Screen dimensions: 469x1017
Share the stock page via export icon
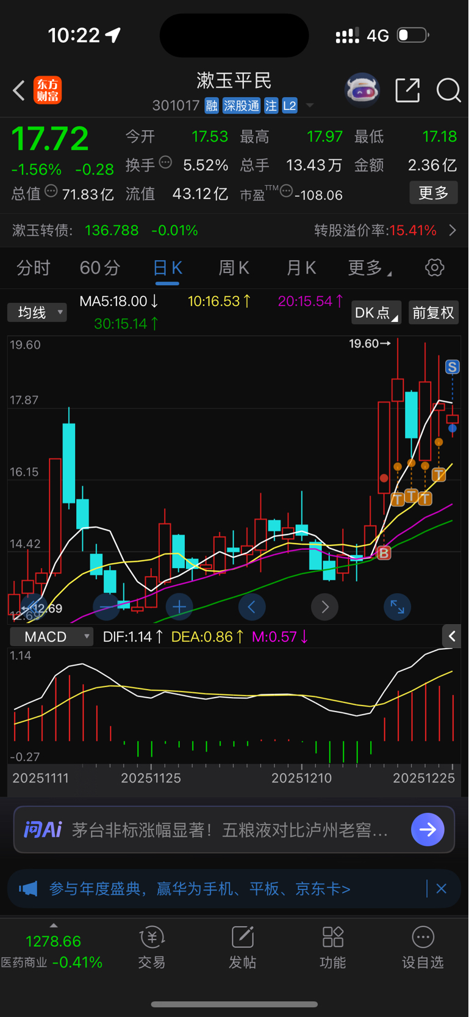[407, 90]
